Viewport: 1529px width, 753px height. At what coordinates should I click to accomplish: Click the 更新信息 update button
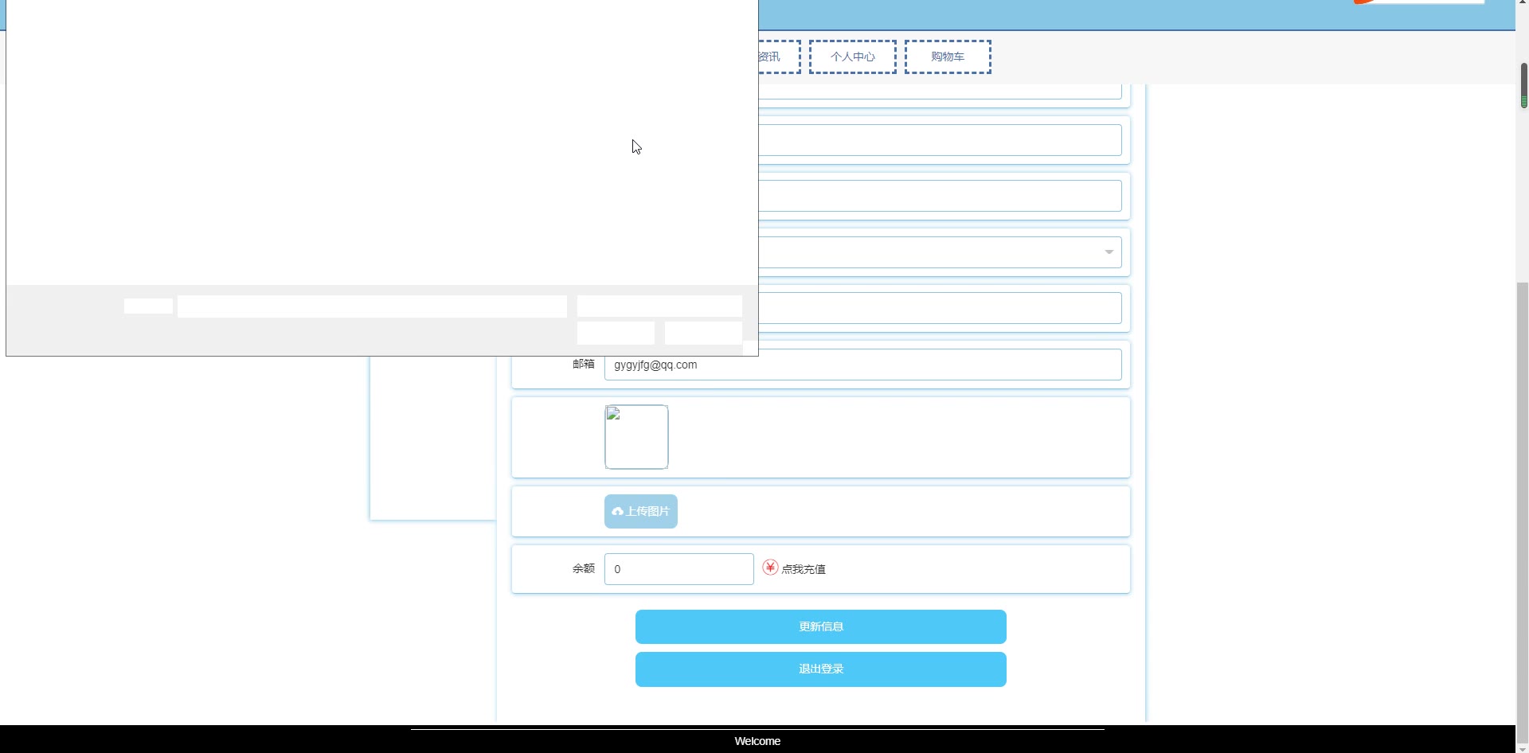pyautogui.click(x=821, y=626)
